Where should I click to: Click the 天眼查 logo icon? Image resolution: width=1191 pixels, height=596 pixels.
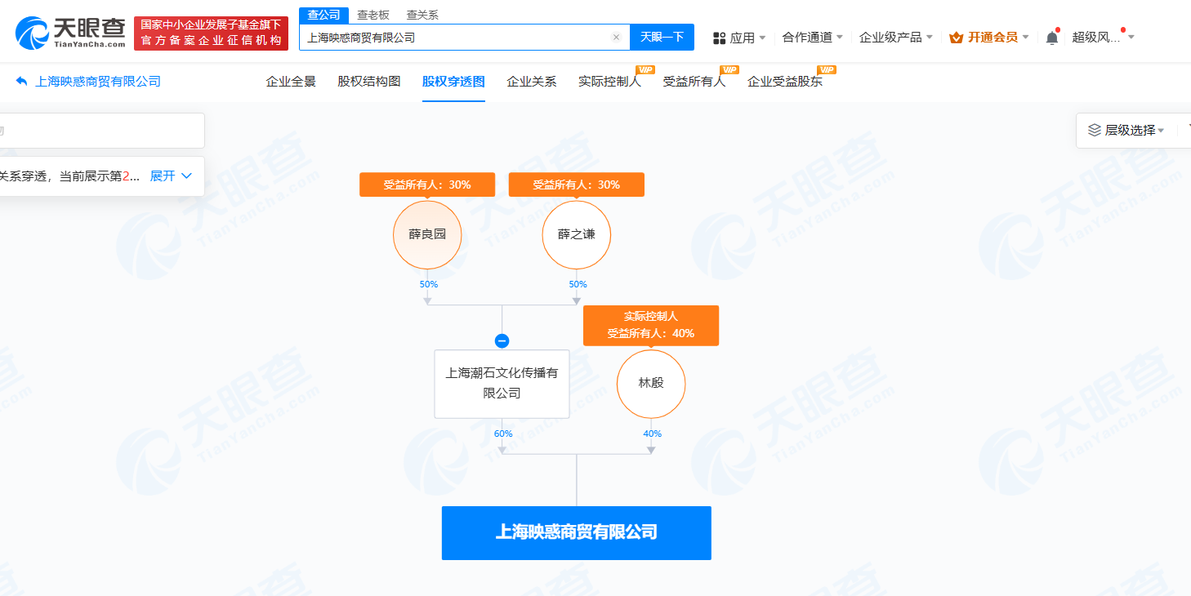pos(32,31)
